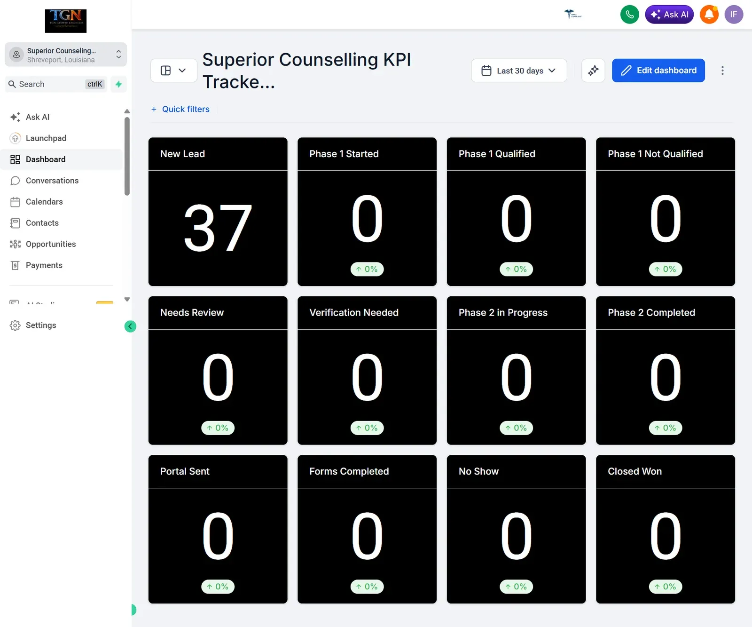Screen dimensions: 752x627
Task: Click the Phase 1 Qualified widget title
Action: coord(497,154)
